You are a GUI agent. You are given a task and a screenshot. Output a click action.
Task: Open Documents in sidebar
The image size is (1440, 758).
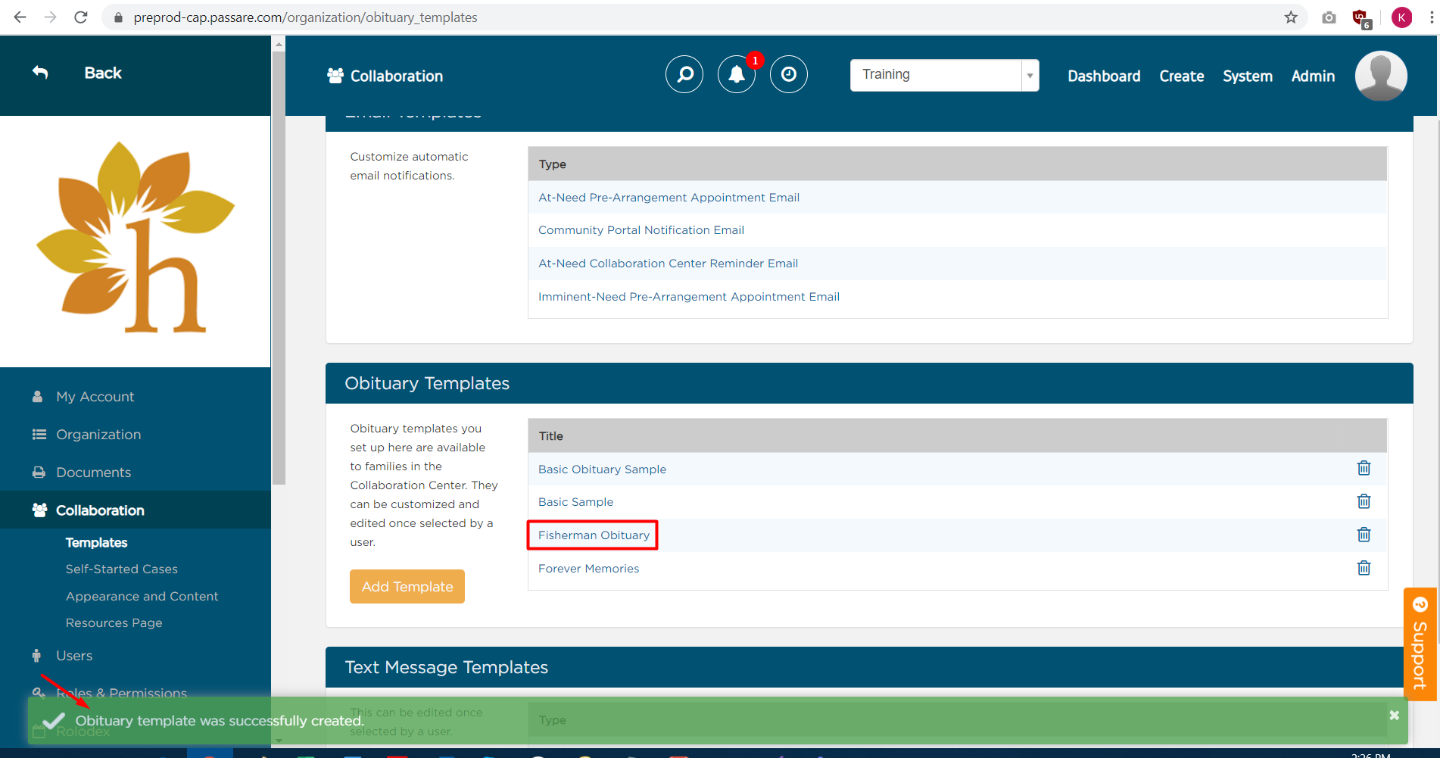coord(93,473)
